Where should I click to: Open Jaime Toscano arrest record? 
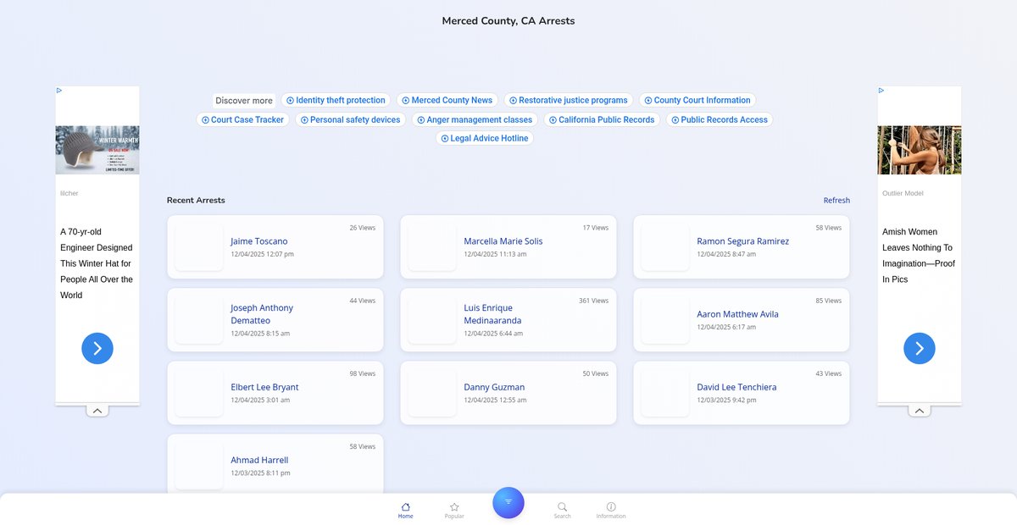click(275, 247)
